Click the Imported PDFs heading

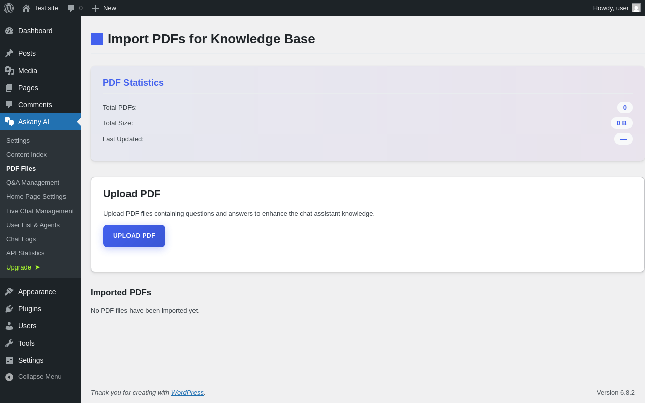[x=121, y=293]
